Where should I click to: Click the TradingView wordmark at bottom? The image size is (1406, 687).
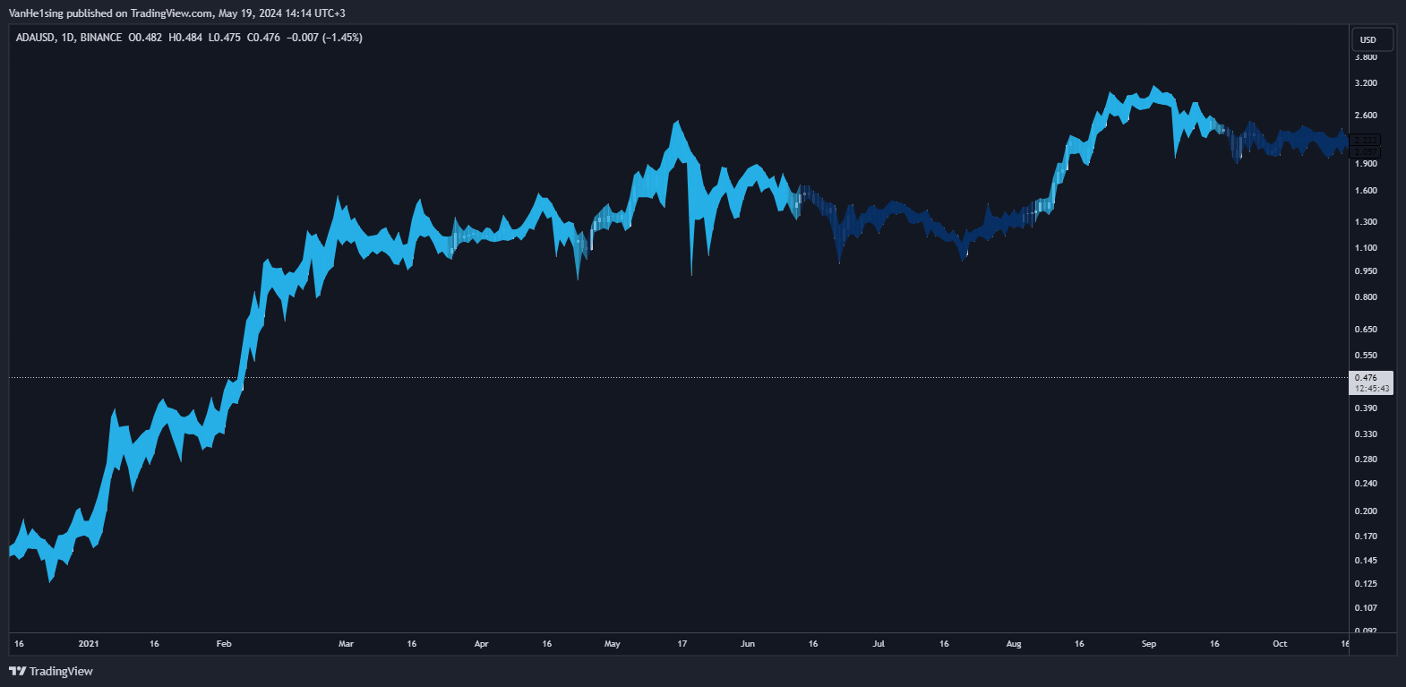pyautogui.click(x=61, y=671)
